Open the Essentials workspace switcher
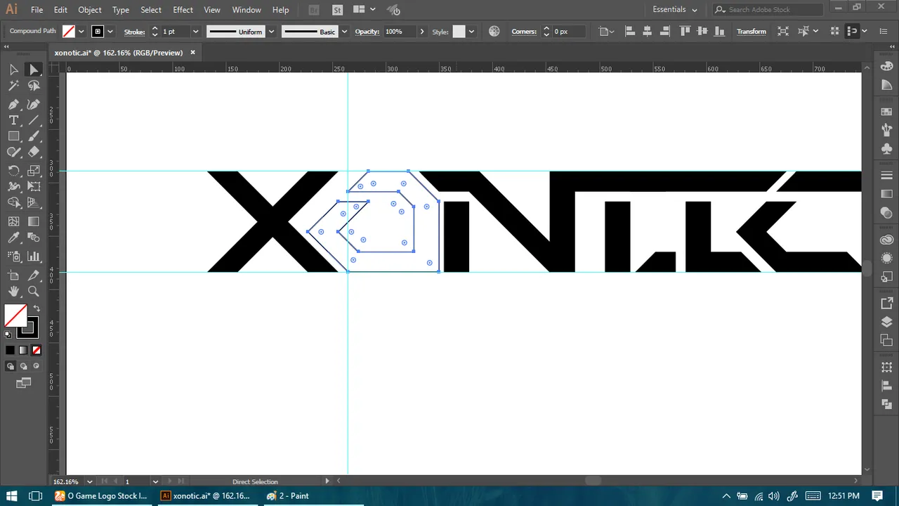The width and height of the screenshot is (899, 506). pos(675,10)
